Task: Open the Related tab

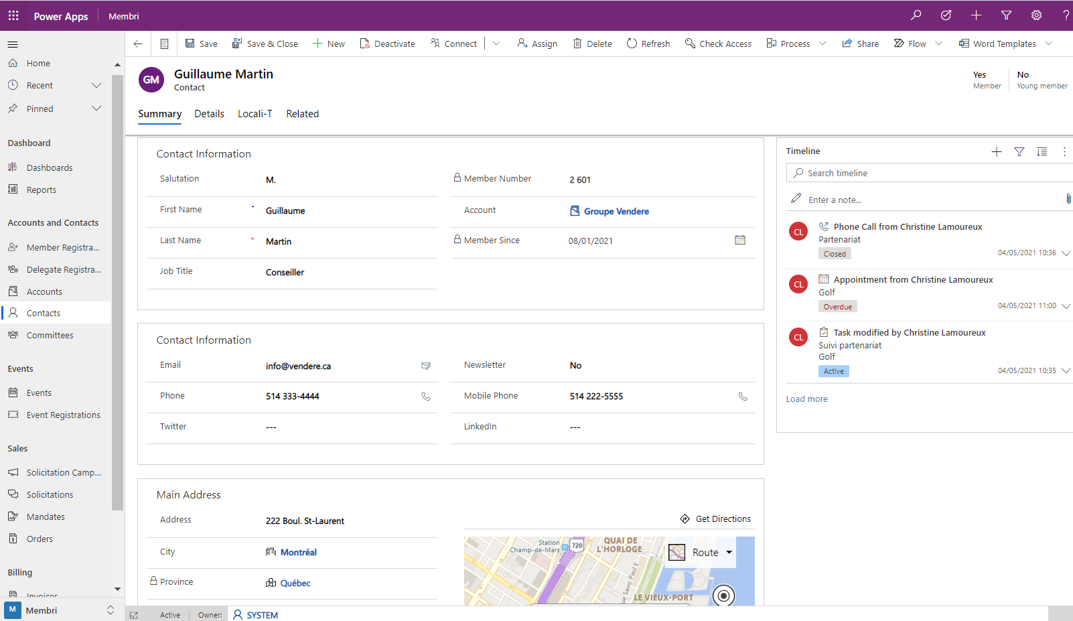Action: pos(302,113)
